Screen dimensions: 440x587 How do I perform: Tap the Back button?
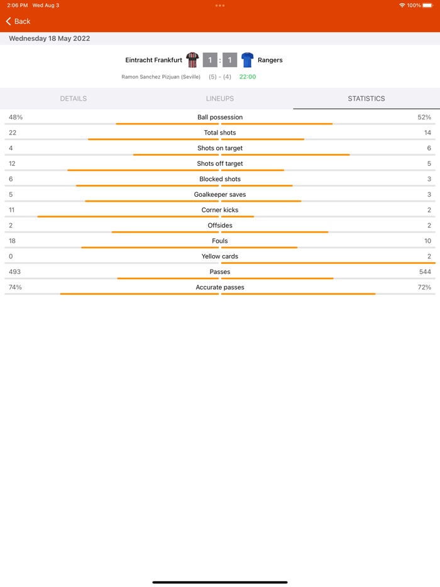pyautogui.click(x=19, y=21)
